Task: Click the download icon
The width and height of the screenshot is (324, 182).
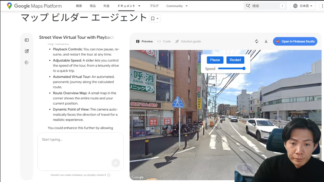Action: tap(266, 41)
